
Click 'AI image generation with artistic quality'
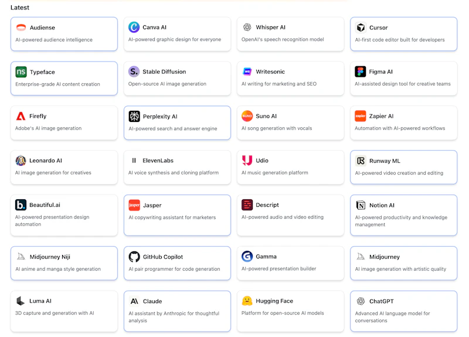click(x=400, y=269)
